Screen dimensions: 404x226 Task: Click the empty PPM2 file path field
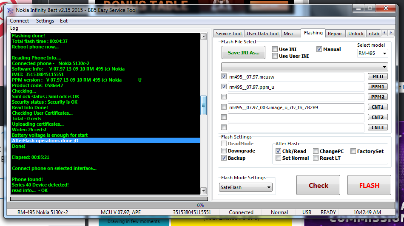(x=296, y=97)
